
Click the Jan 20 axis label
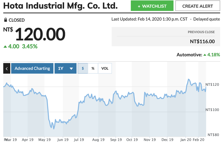tap(186, 140)
